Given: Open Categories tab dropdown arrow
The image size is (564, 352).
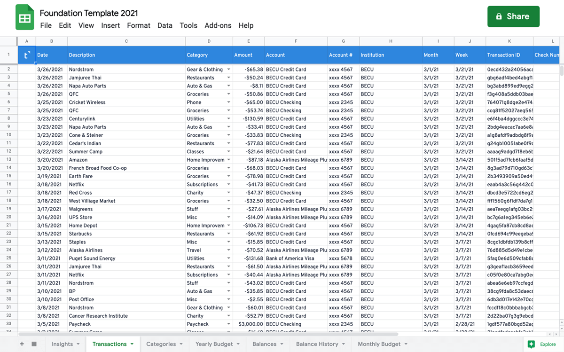Looking at the screenshot, I should (181, 344).
